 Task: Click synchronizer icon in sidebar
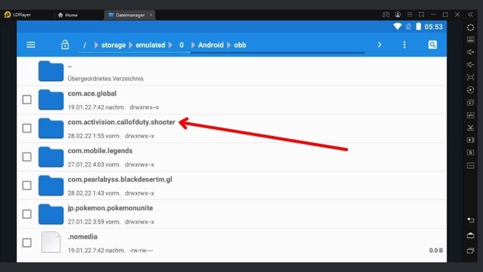(470, 153)
